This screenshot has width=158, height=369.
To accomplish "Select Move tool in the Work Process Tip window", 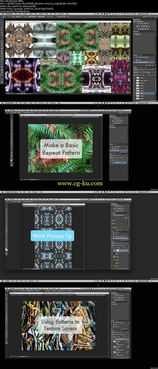I will click(x=6, y=206).
